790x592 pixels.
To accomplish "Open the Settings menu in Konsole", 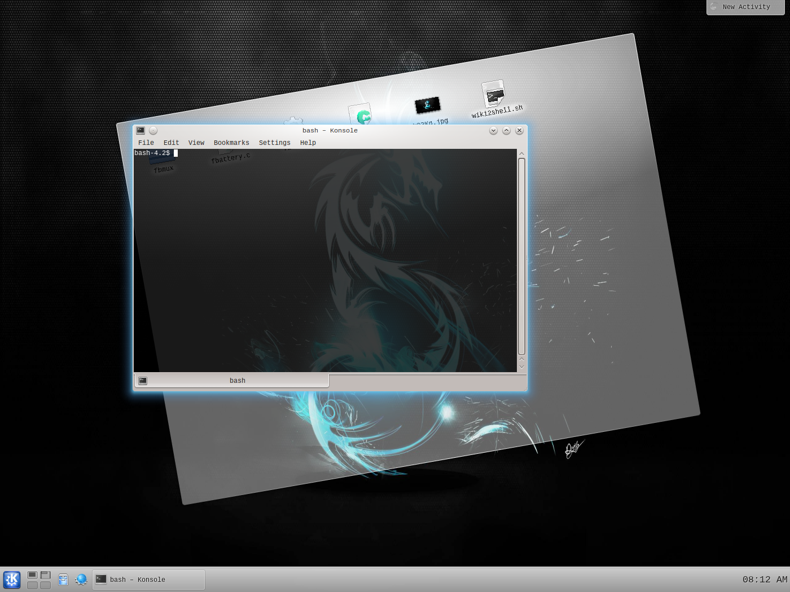I will point(274,143).
